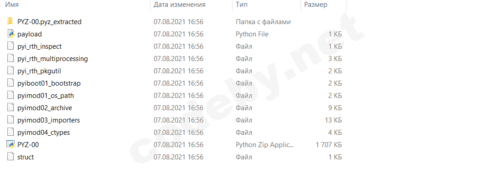The width and height of the screenshot is (492, 184).
Task: Select the PYZ-00.pyz_extracted folder name
Action: 49,21
